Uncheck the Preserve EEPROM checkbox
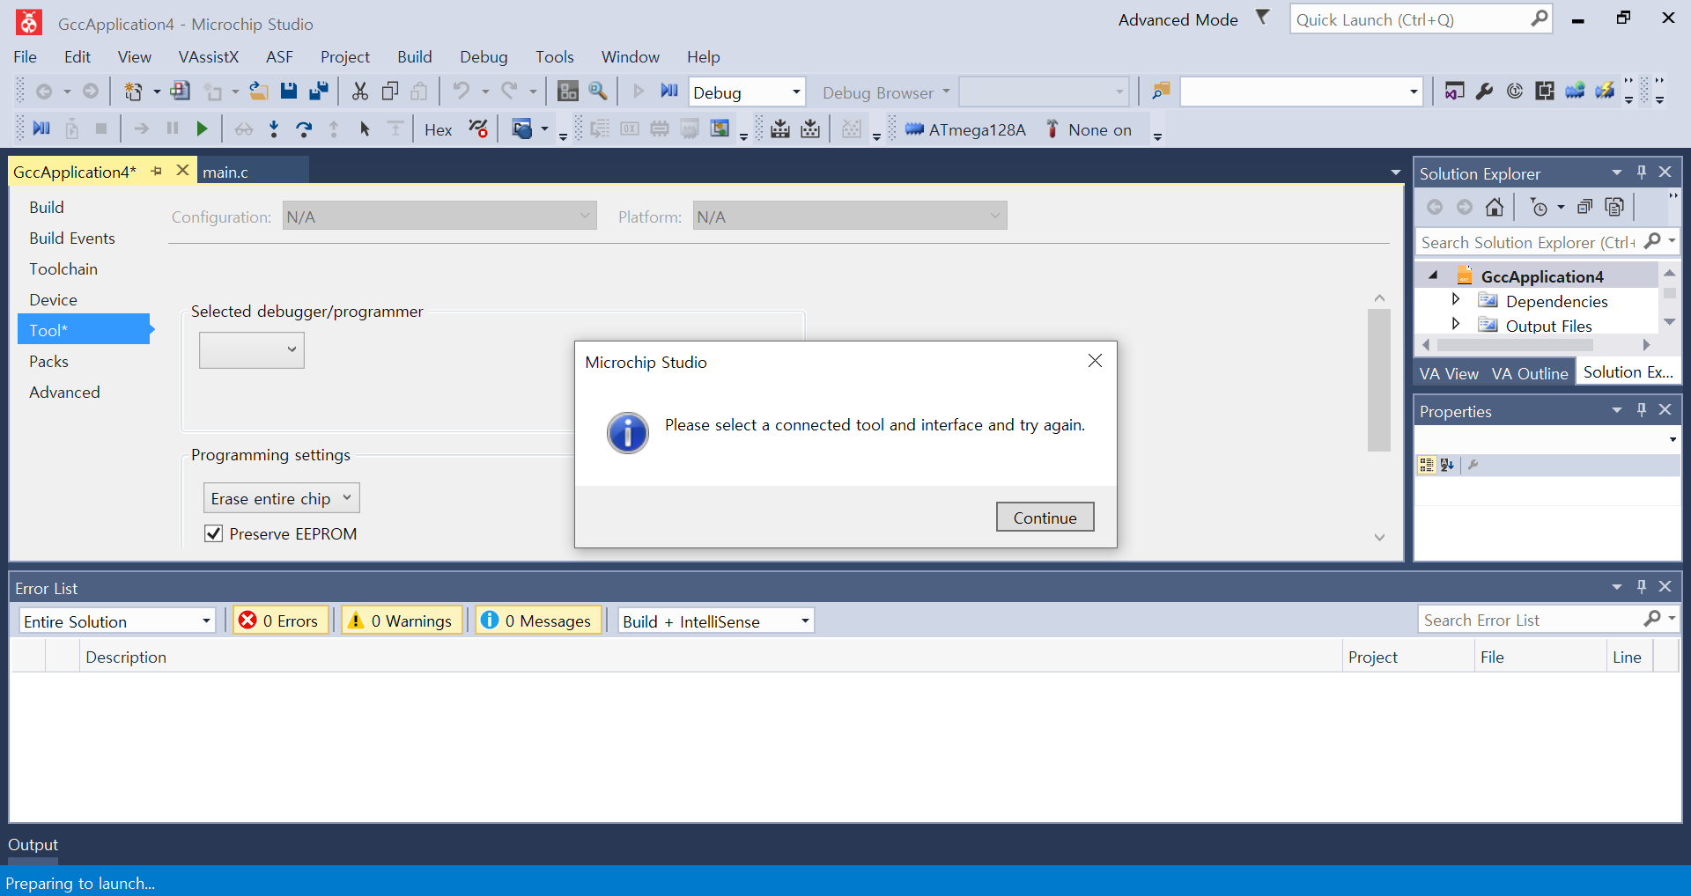Viewport: 1691px width, 896px height. [x=213, y=533]
